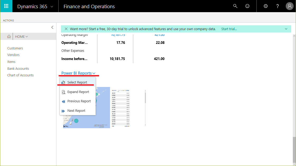
Task: Expand the HOME navigation dropdown
Action: tap(21, 37)
